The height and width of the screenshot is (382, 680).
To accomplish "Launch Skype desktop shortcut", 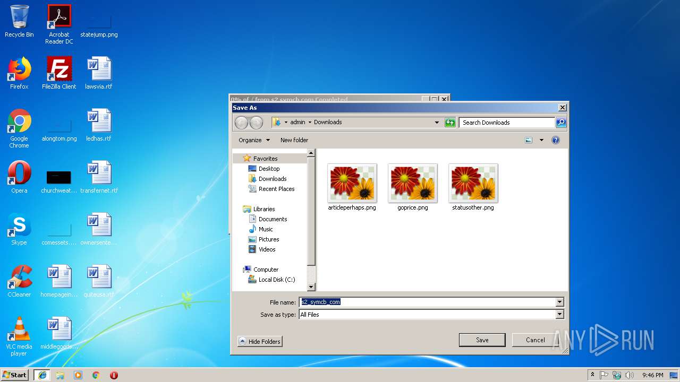I will click(19, 229).
